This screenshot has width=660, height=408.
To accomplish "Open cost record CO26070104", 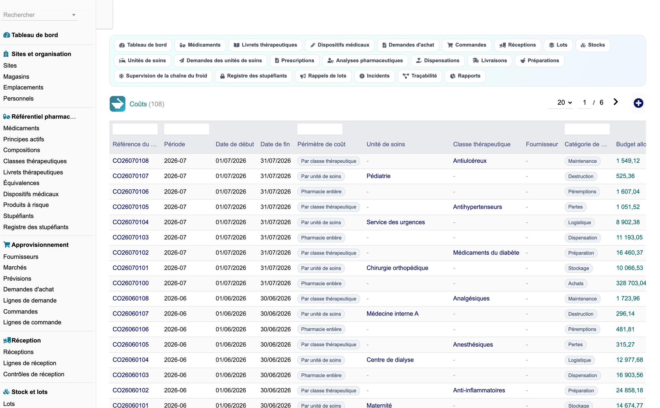I will (x=131, y=222).
